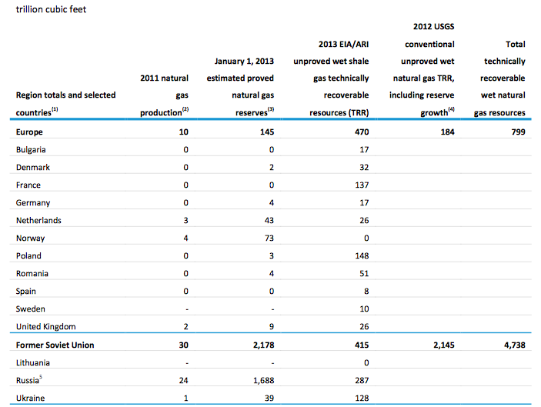Select the Europe USGS value 184
The image size is (541, 407).
[447, 132]
